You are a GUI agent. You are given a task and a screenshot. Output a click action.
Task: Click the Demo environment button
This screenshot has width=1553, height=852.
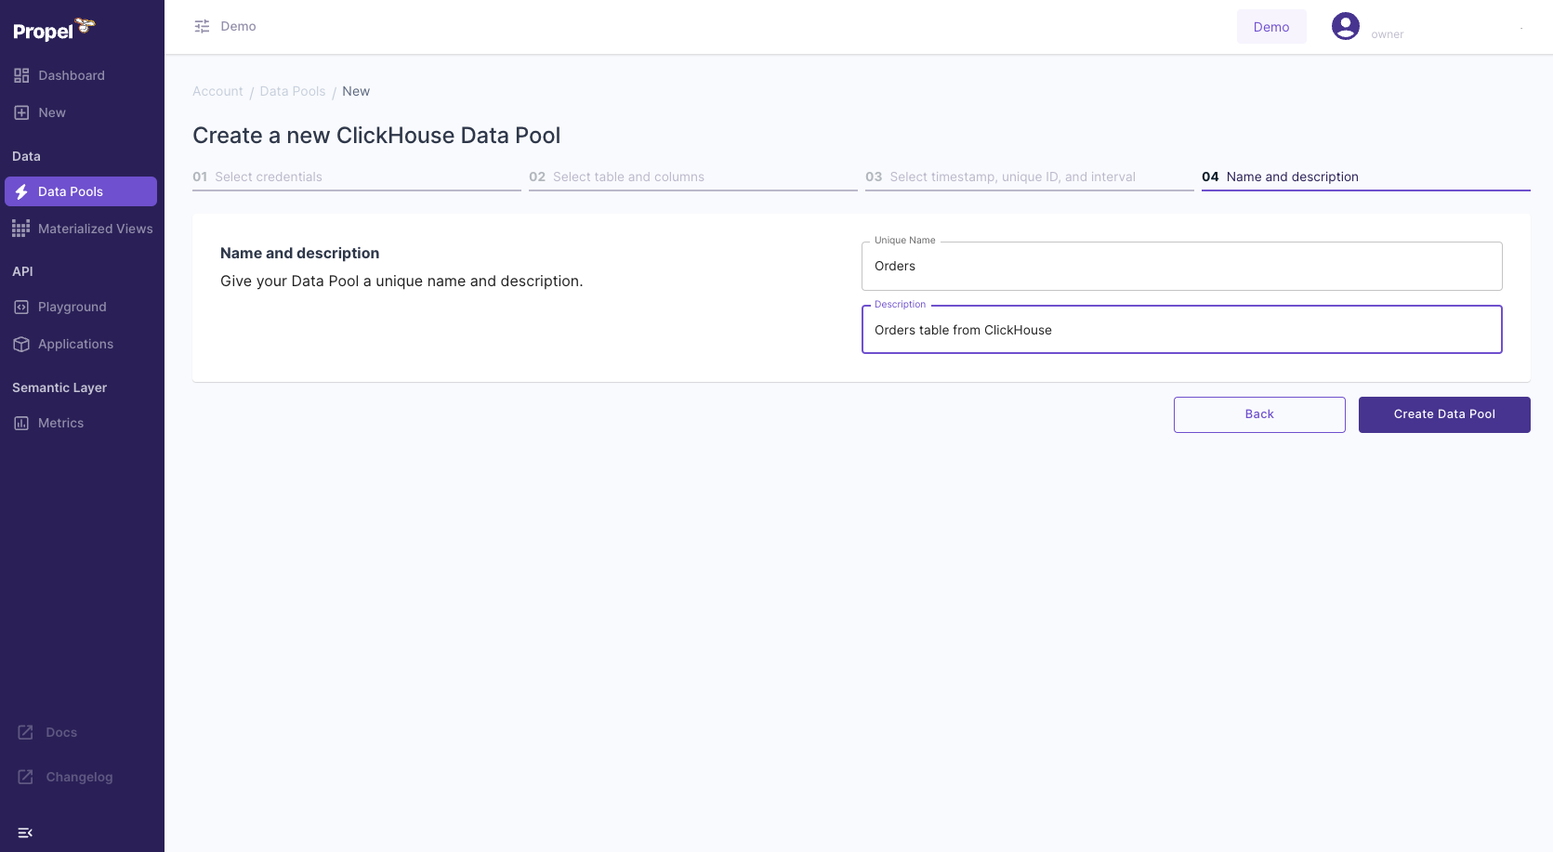[1271, 26]
